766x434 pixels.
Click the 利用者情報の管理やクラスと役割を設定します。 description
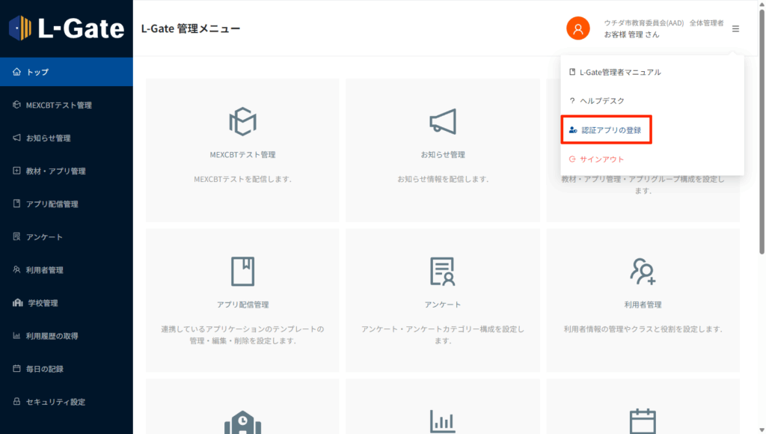coord(643,329)
